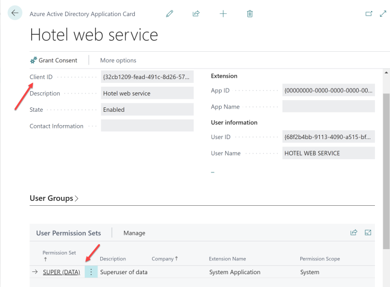
Task: Open row options for SUPER (DATA)
Action: pos(91,272)
